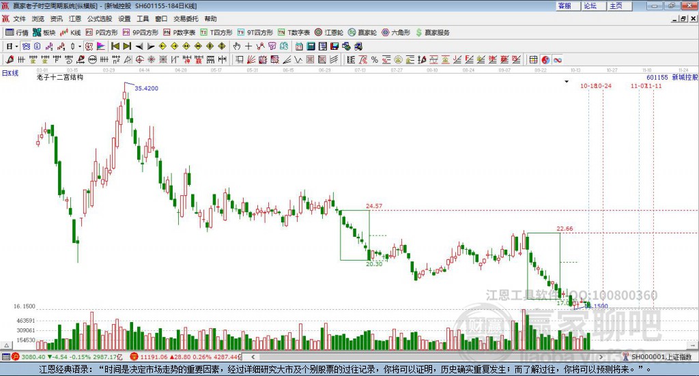This screenshot has width=699, height=376.
Task: Select the zigzag wave line tool
Action: coord(298,59)
